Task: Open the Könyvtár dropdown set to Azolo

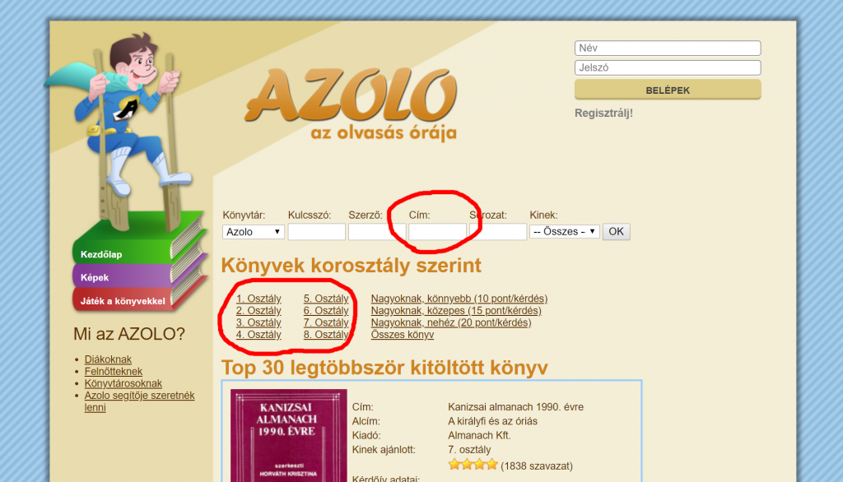Action: point(254,232)
